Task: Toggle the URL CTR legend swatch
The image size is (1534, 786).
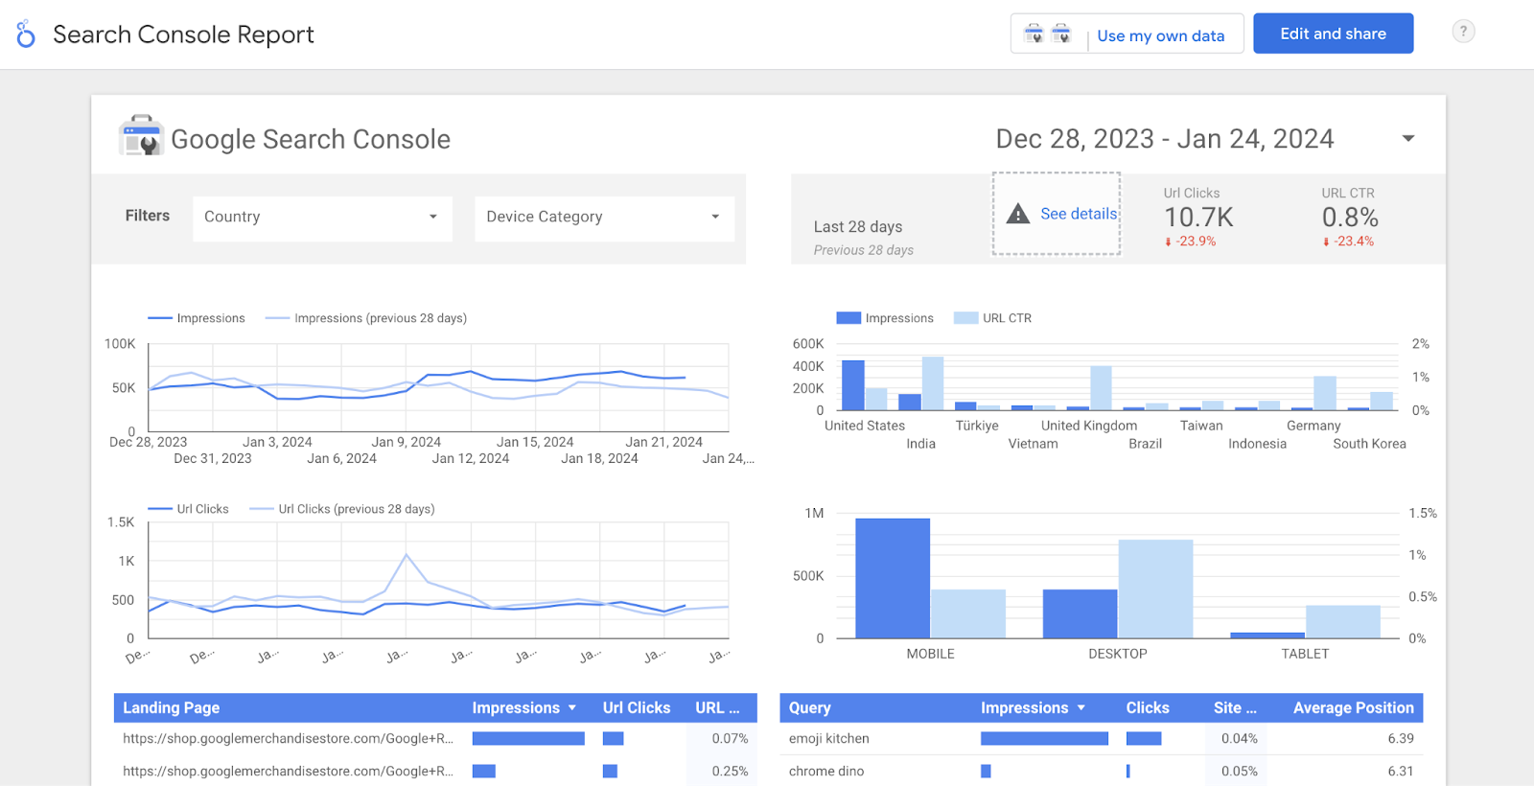Action: pos(965,318)
